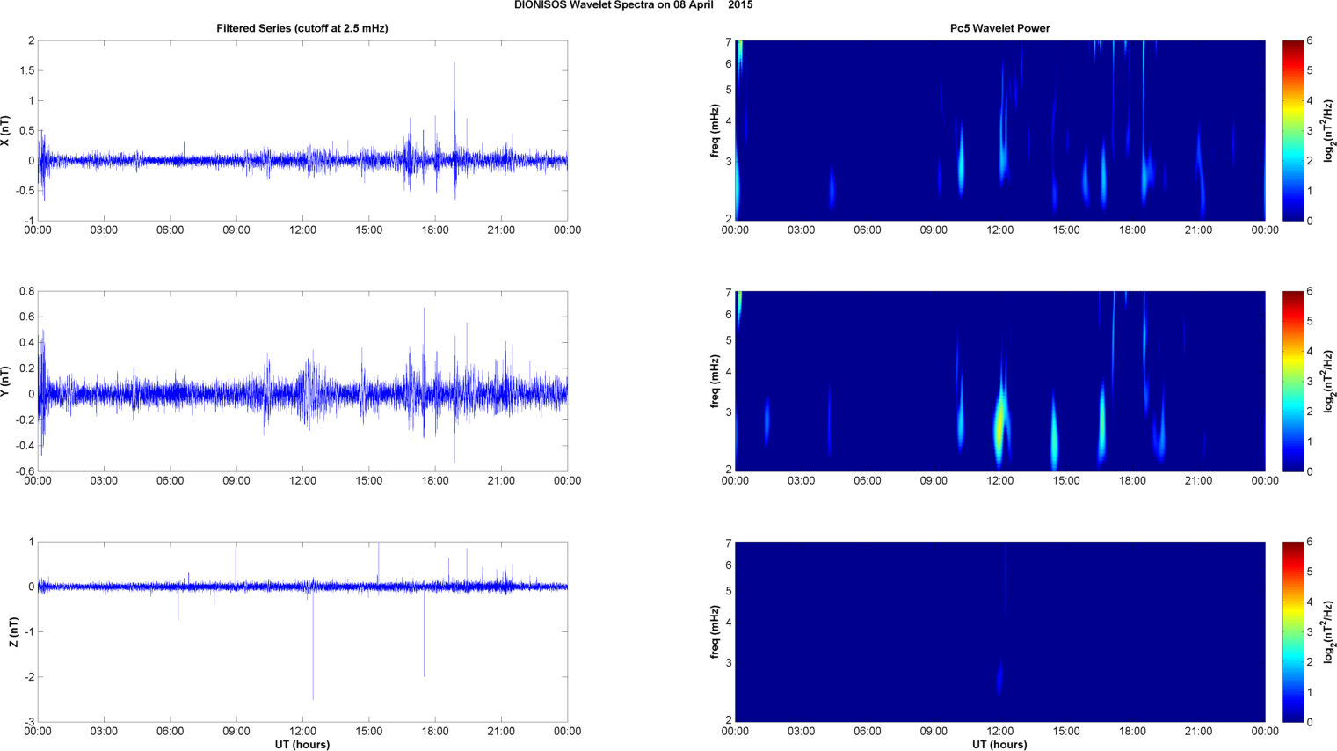The image size is (1337, 751).
Task: Click the Z-component filtered time series plot
Action: pos(302,631)
